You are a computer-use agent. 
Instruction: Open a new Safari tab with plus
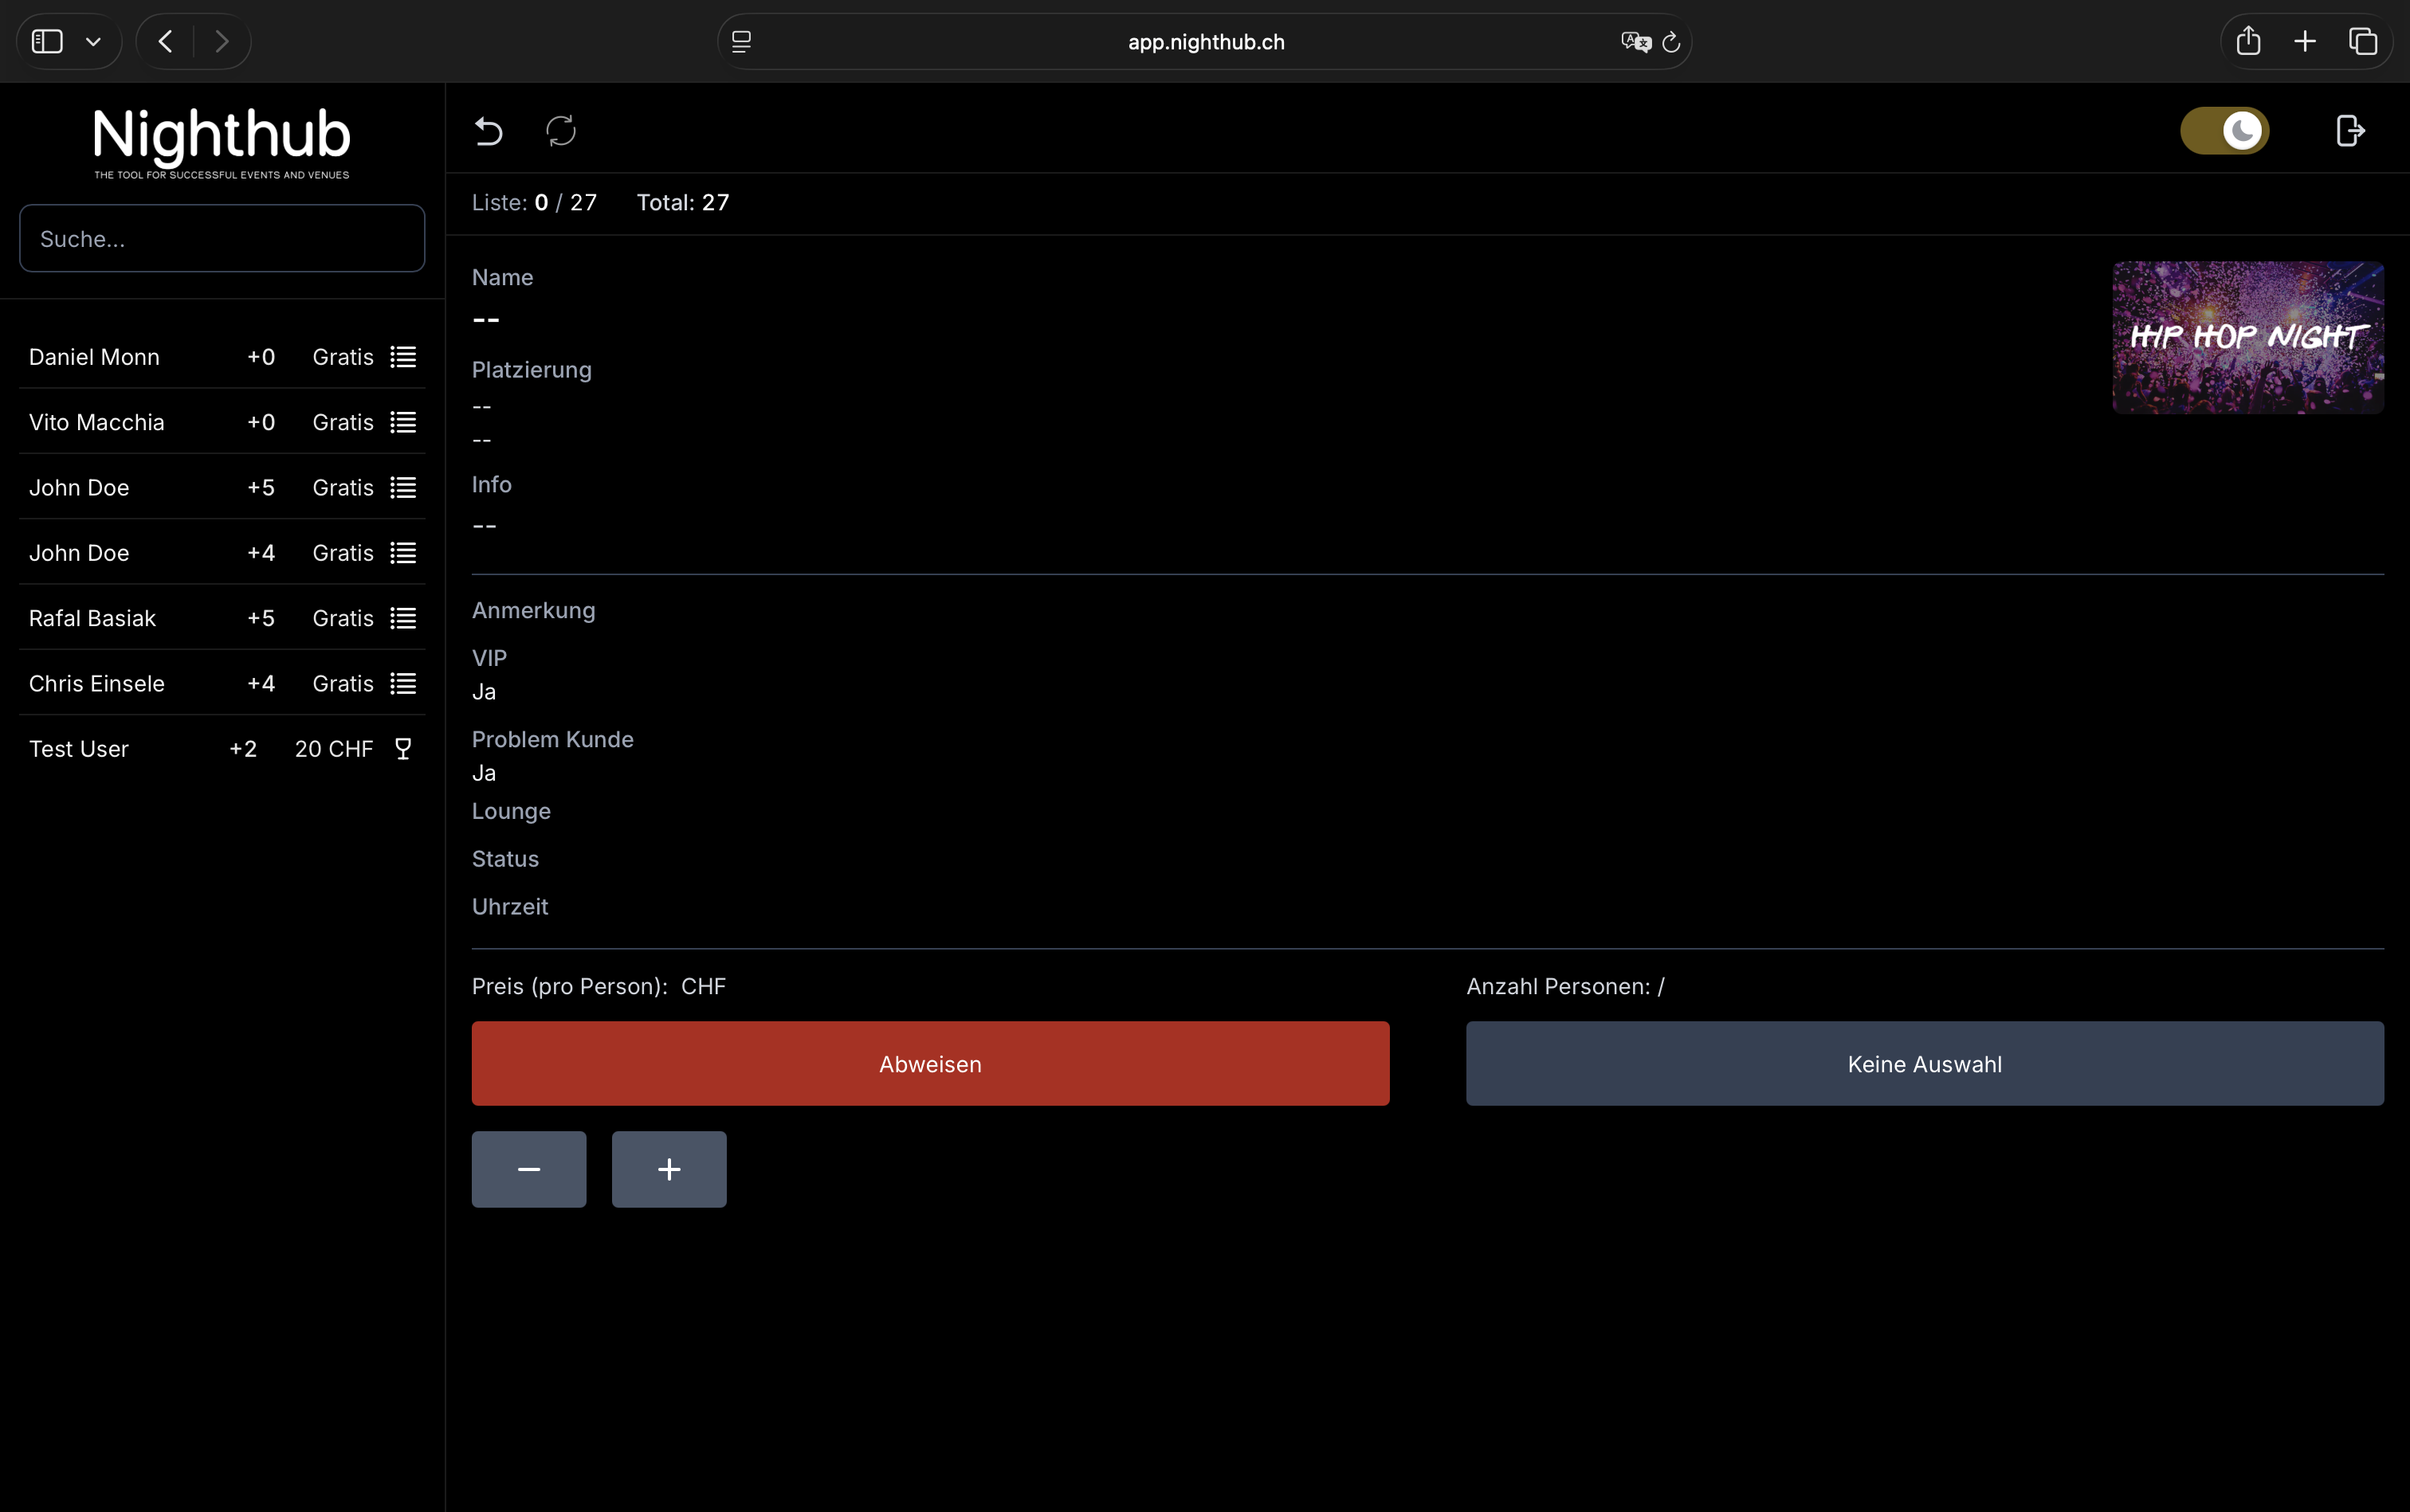(x=2305, y=41)
